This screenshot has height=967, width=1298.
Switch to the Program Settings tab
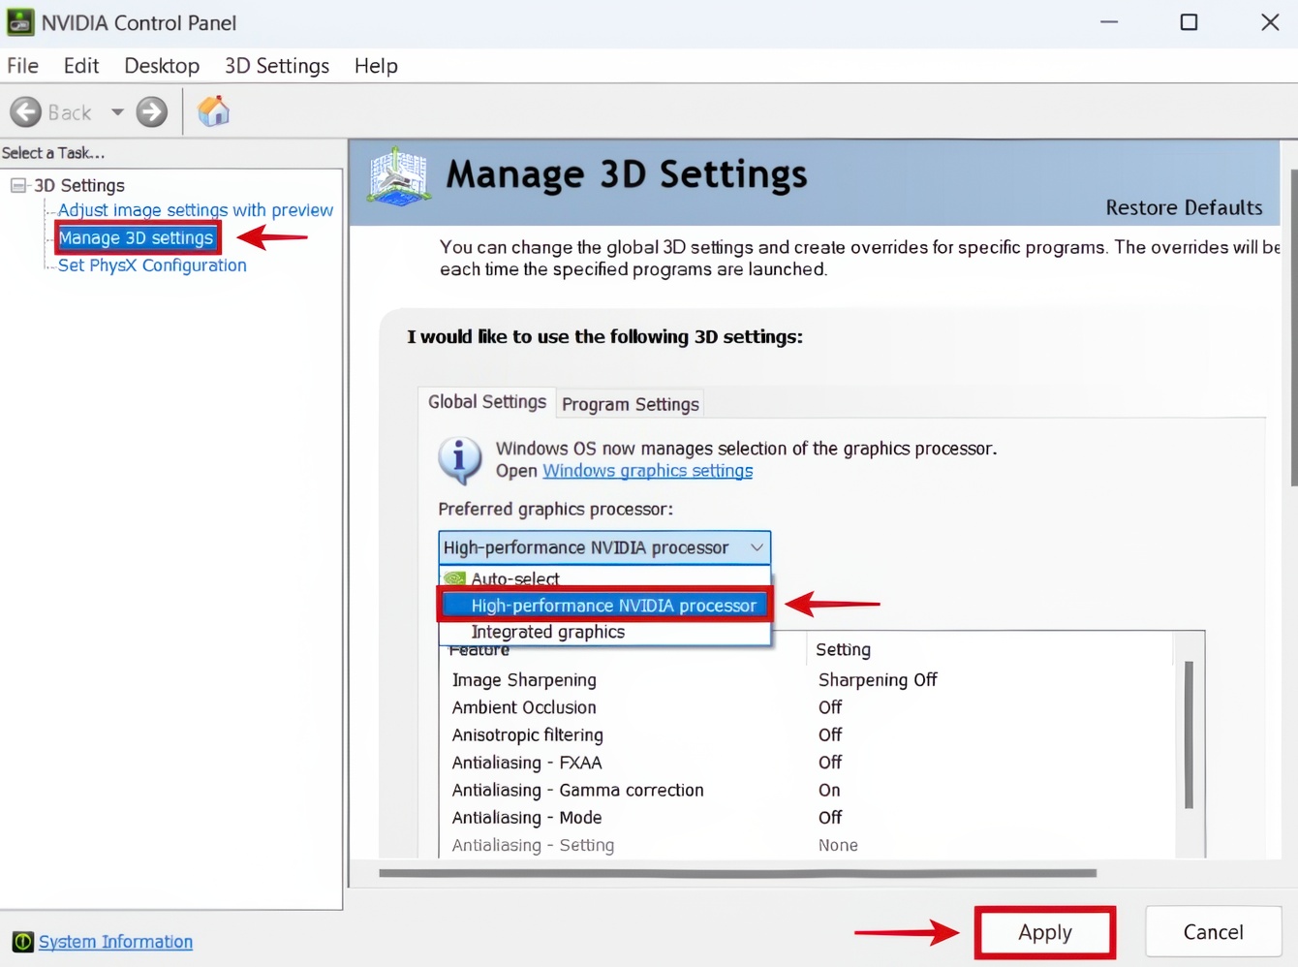pyautogui.click(x=631, y=404)
